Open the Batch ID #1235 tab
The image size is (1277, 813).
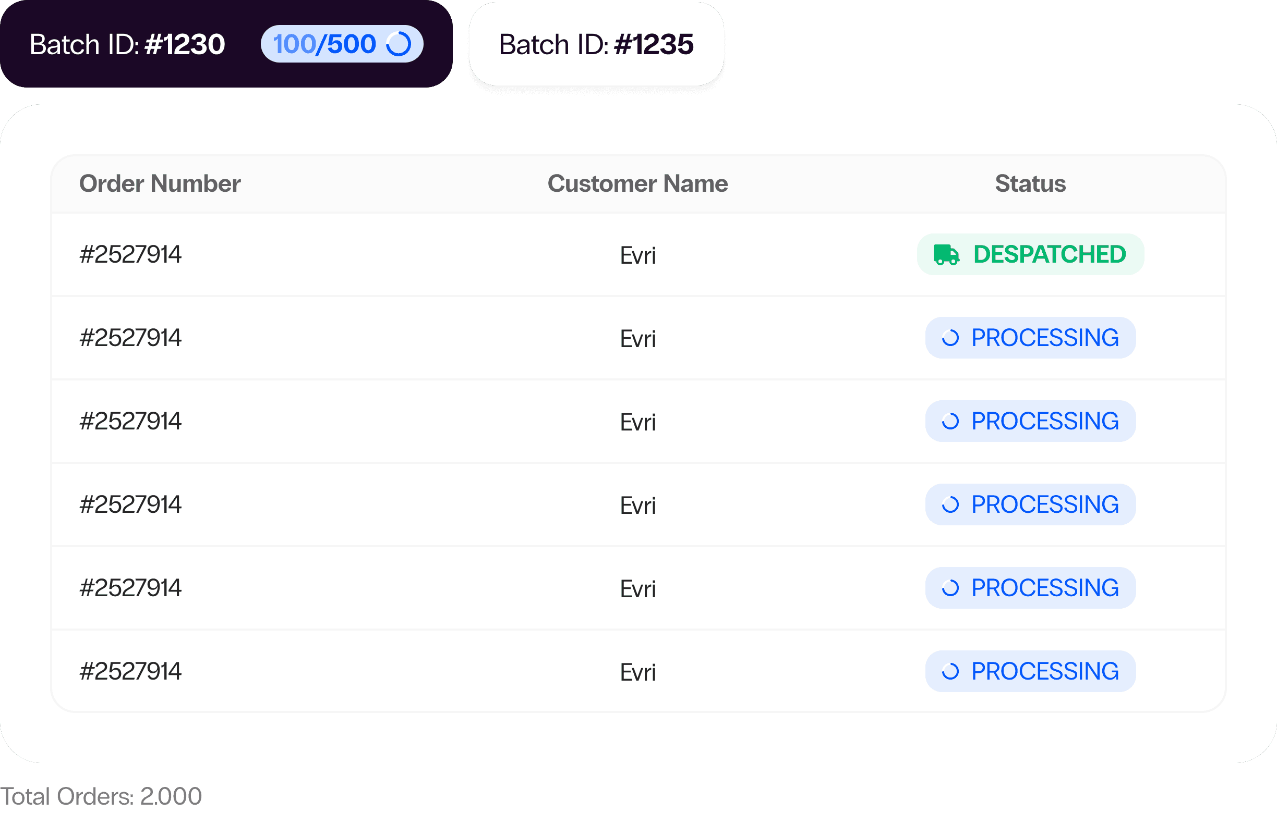click(597, 44)
